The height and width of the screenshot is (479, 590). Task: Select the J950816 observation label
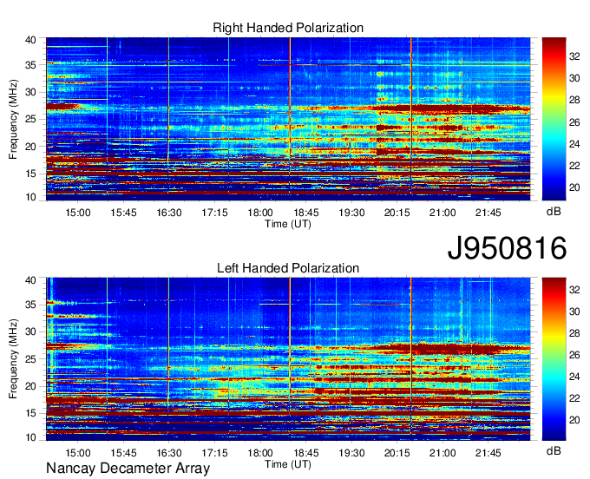[x=507, y=248]
